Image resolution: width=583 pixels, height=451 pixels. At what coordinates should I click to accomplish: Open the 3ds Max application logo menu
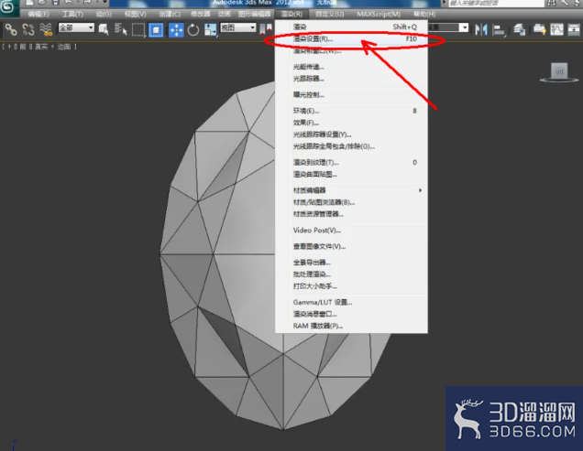9,7
